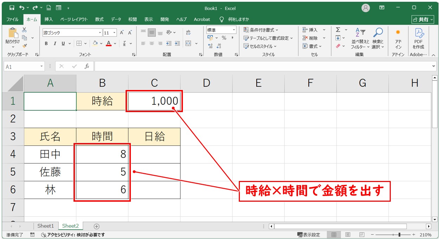Toggle align text left
This screenshot has height=240, width=440.
(143, 44)
